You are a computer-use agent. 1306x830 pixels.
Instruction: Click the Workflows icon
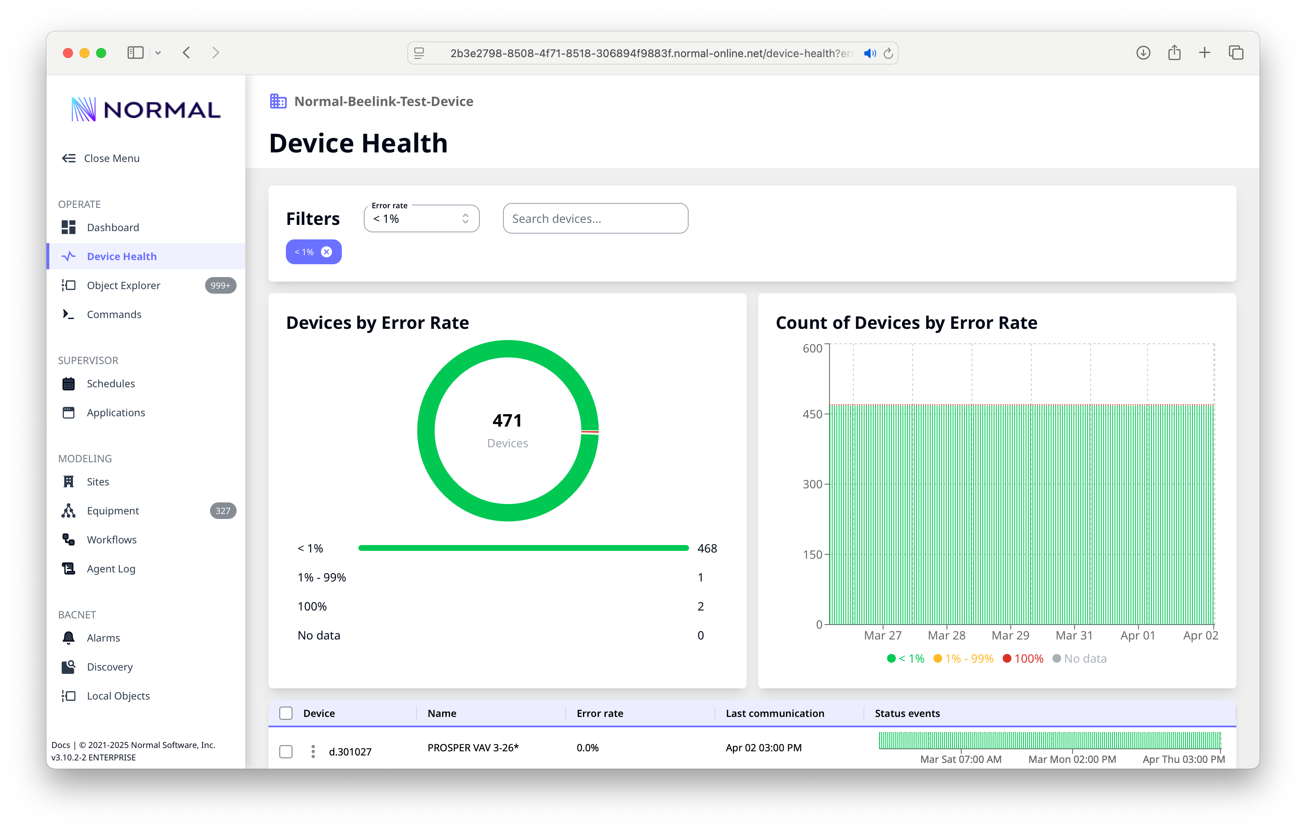point(68,539)
